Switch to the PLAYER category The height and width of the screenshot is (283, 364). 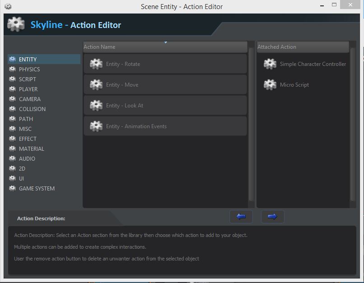pyautogui.click(x=28, y=89)
